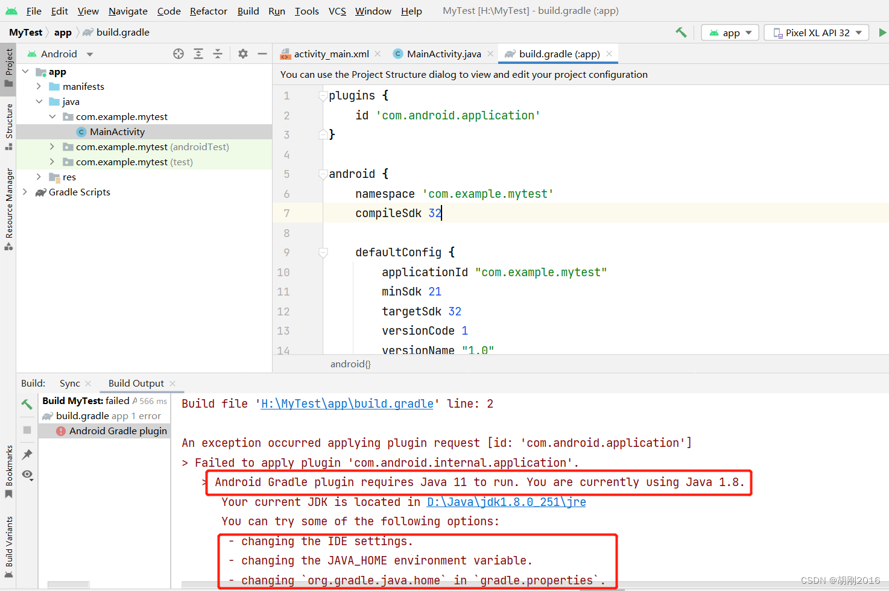Open H:\MyTest\app\build.gradle link
The width and height of the screenshot is (889, 591).
pyautogui.click(x=347, y=403)
